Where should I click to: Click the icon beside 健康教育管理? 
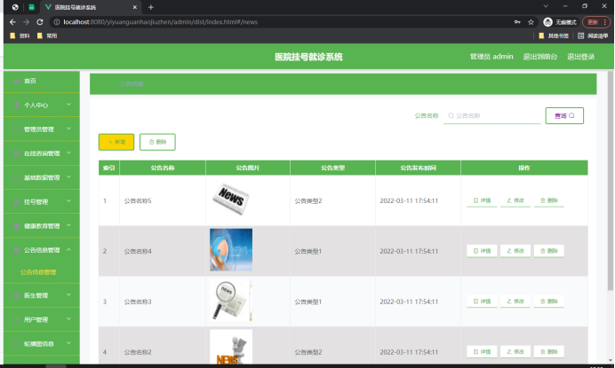click(17, 226)
